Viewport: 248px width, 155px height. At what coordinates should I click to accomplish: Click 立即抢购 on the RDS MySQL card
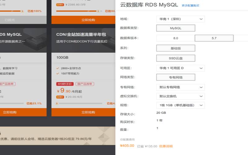coord(23,112)
